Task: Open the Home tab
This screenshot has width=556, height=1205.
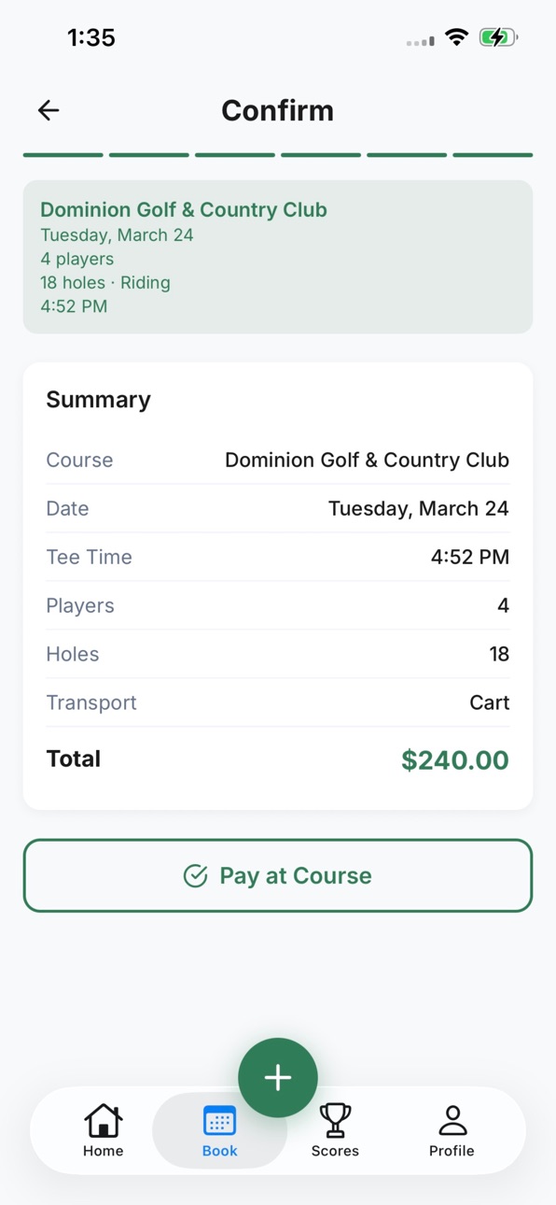Action: (103, 1130)
